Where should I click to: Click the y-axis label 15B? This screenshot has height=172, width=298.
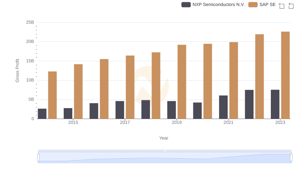(x=30, y=61)
